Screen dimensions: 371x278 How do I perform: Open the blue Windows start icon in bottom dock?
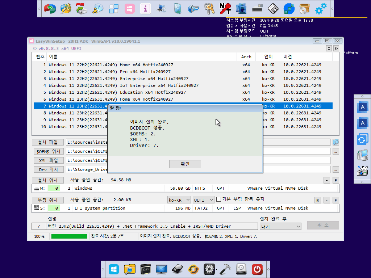coord(114,269)
